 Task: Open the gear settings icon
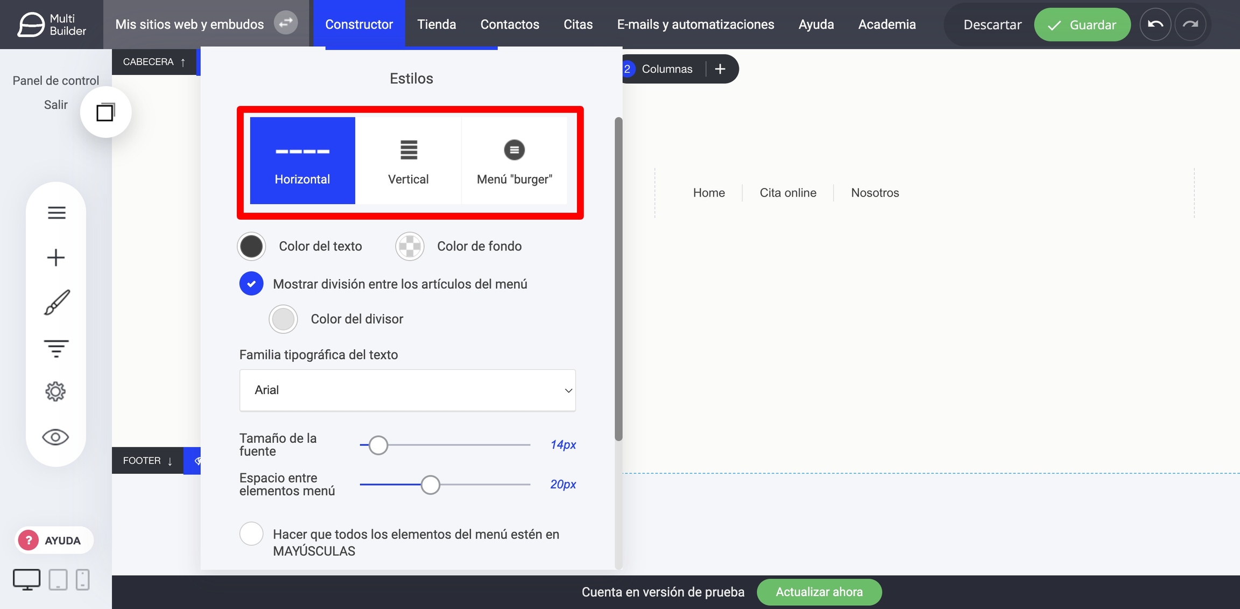tap(55, 391)
